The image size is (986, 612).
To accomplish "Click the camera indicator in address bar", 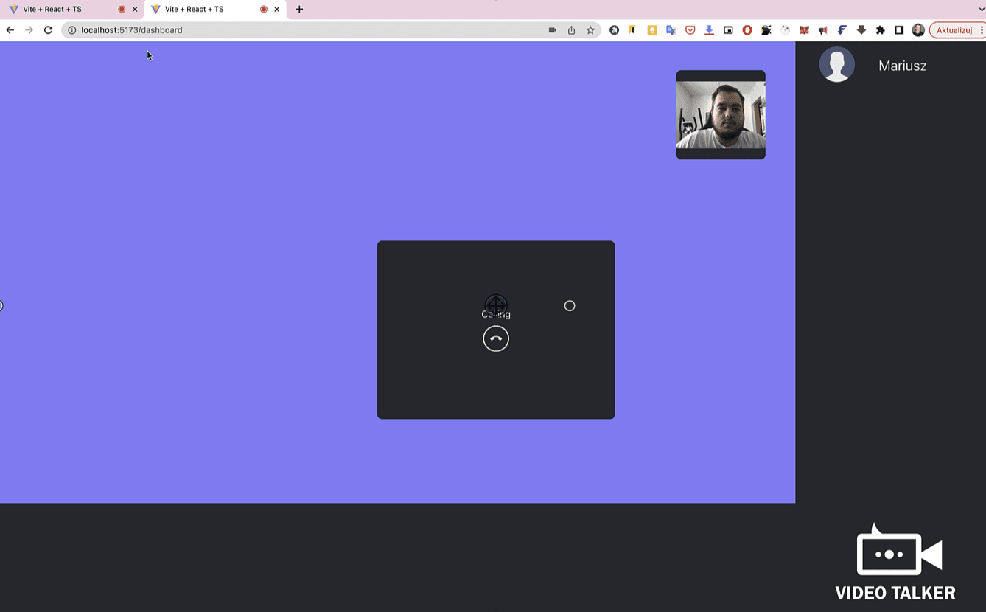I will pos(552,30).
